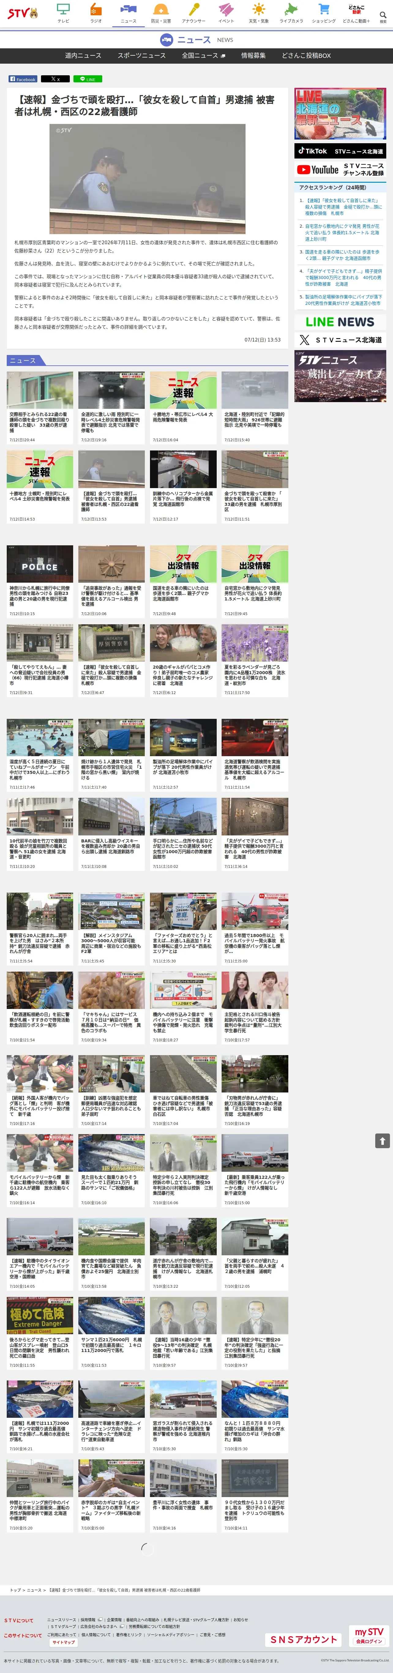
Task: Click the scroll-to-top arrow button
Action: pos(383,1141)
